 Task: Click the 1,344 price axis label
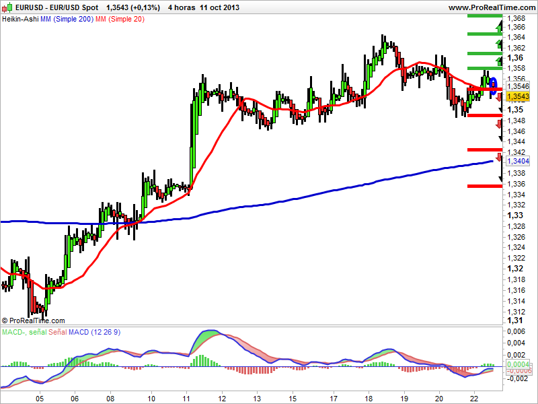[516, 141]
